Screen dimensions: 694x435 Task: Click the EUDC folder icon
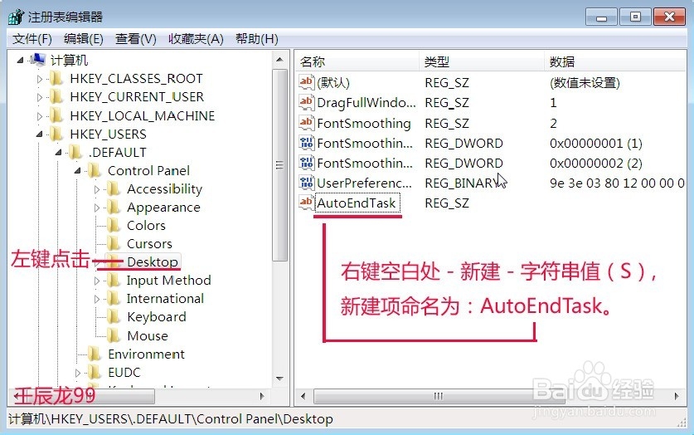click(x=94, y=372)
